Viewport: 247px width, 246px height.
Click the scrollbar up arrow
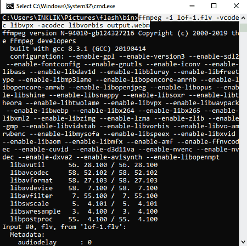tap(243, 18)
